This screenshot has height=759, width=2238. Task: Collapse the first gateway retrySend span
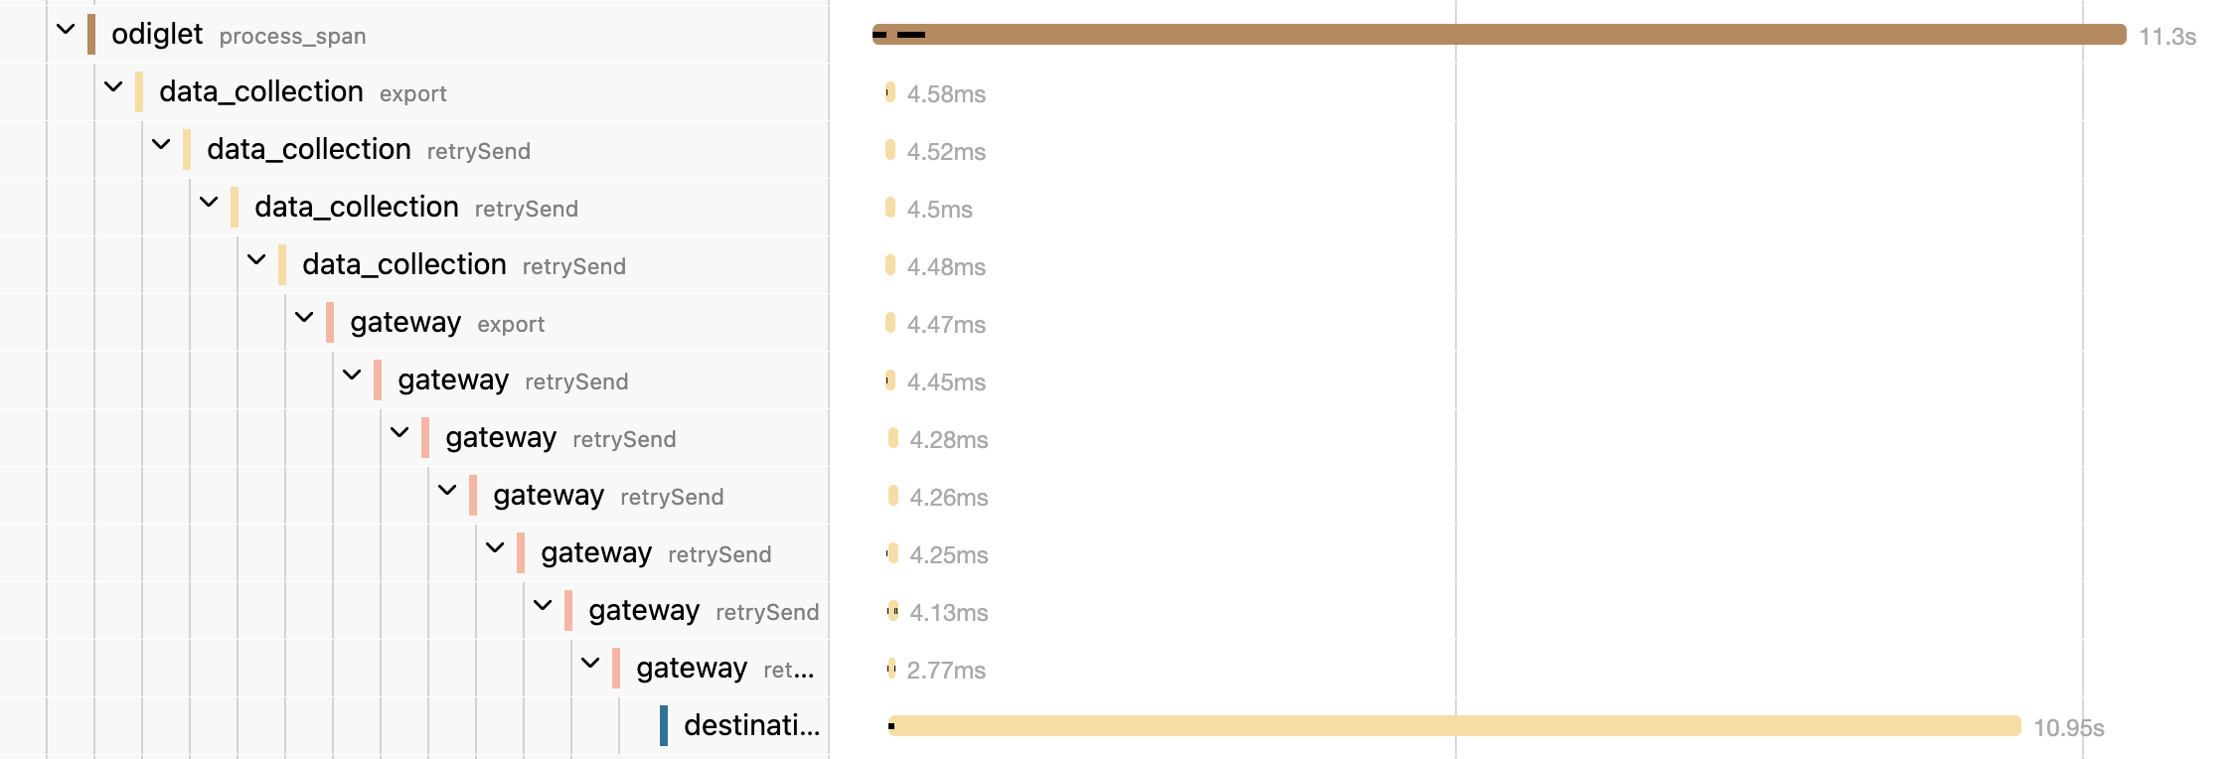point(352,376)
